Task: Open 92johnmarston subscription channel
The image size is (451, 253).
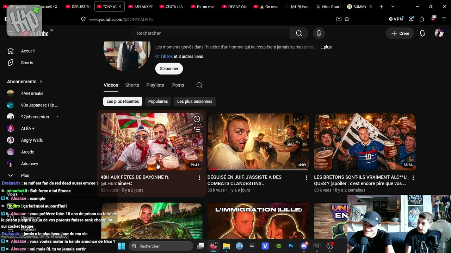Action: pos(35,117)
